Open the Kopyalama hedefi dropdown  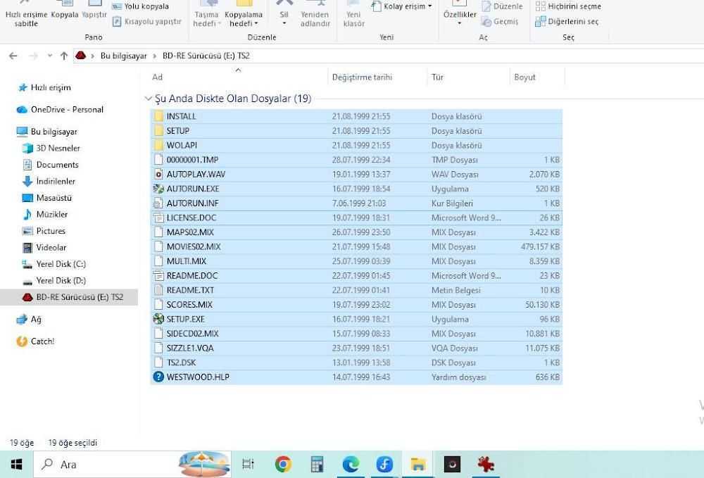click(244, 19)
